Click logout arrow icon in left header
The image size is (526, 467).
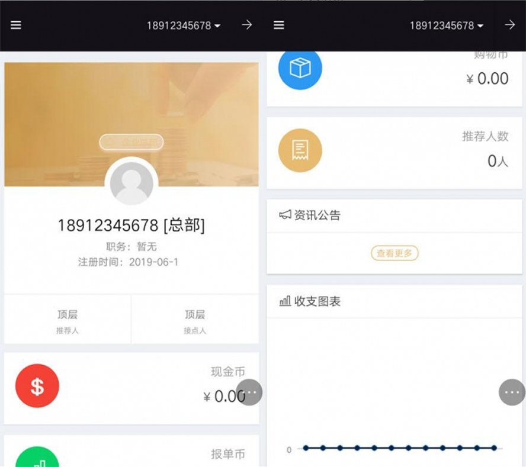click(x=247, y=25)
